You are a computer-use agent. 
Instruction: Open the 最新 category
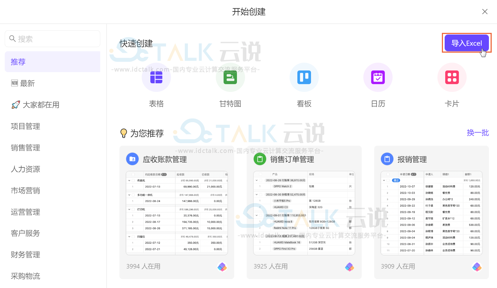[x=53, y=83]
